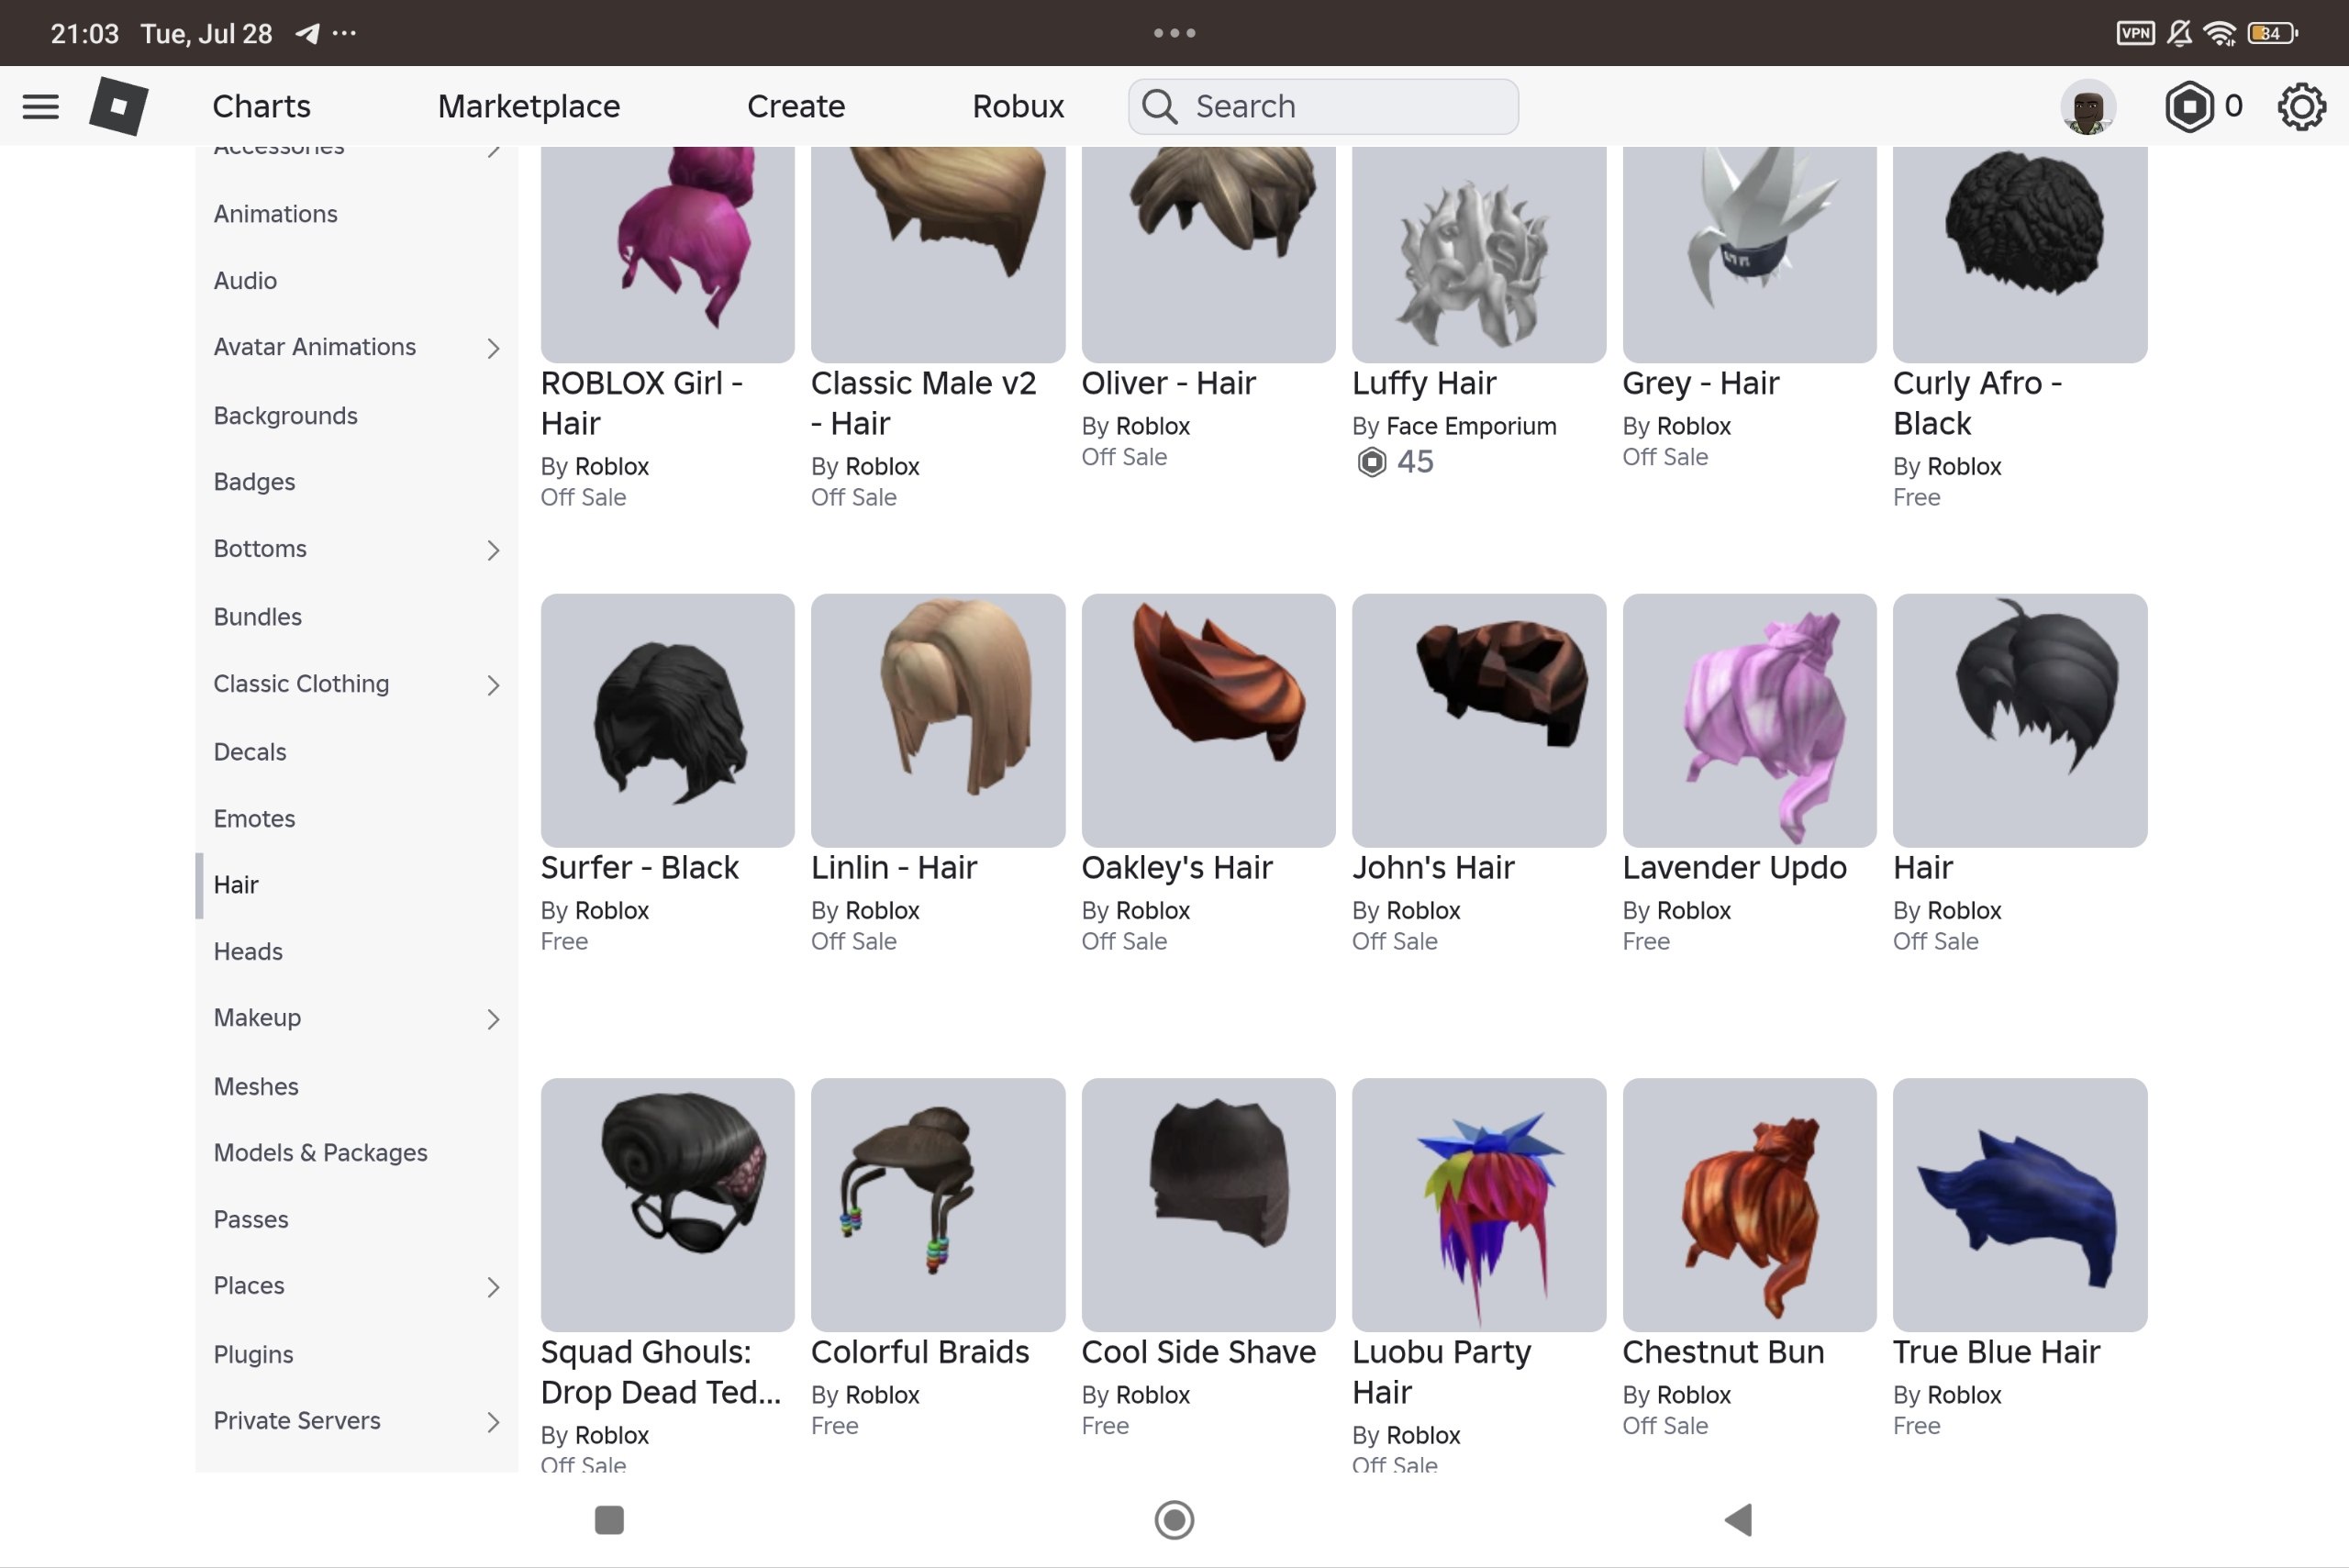Select Plugins in the category sidebar
2349x1568 pixels.
click(253, 1355)
